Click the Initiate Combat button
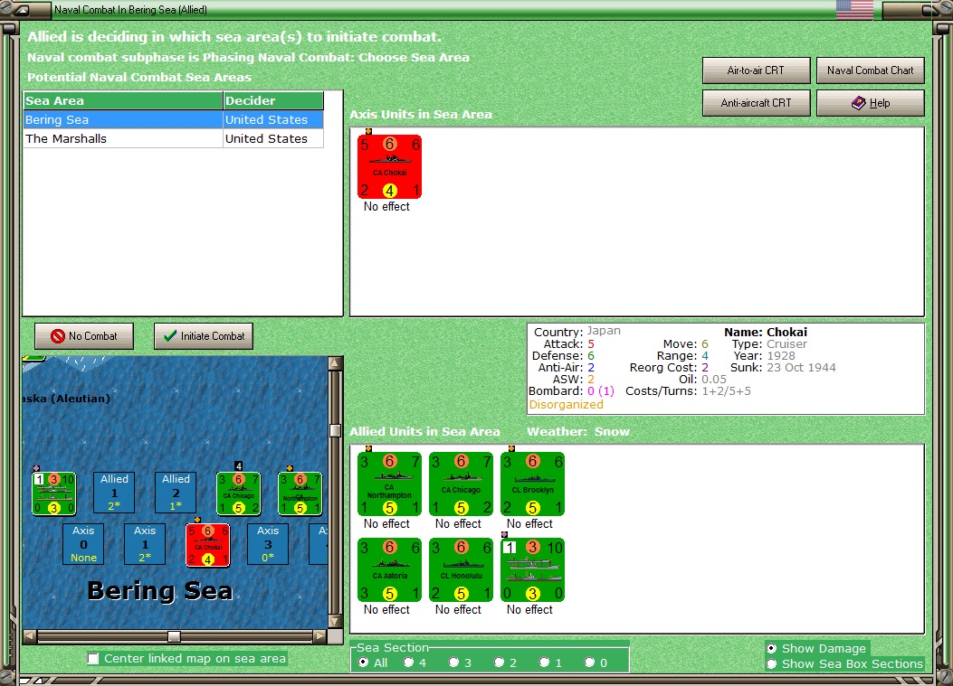The height and width of the screenshot is (686, 953). tap(204, 336)
